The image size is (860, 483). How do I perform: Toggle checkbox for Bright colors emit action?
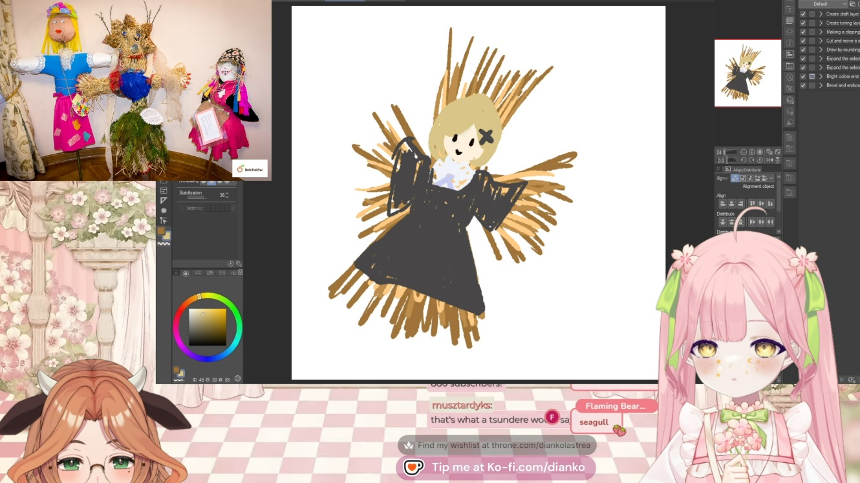click(803, 76)
